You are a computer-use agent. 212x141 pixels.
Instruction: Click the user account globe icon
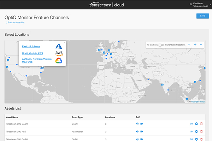(191, 4)
